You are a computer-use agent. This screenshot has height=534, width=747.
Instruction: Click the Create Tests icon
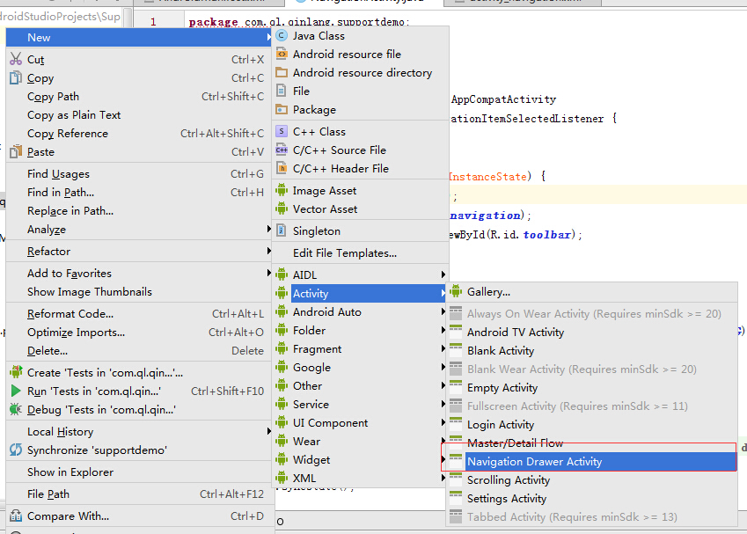tap(16, 372)
